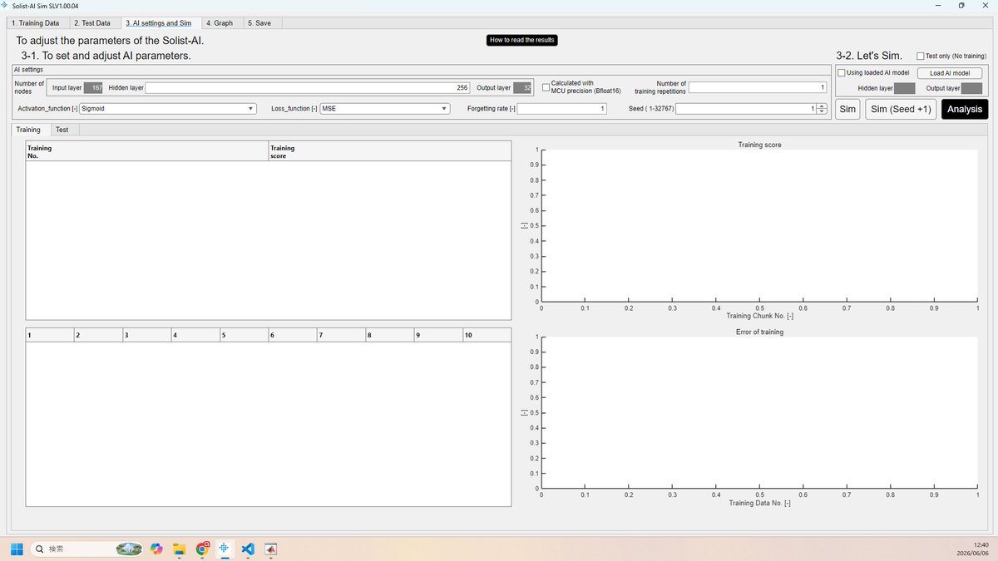The height and width of the screenshot is (561, 998).
Task: Click the loaded model Output layer box
Action: coord(971,88)
